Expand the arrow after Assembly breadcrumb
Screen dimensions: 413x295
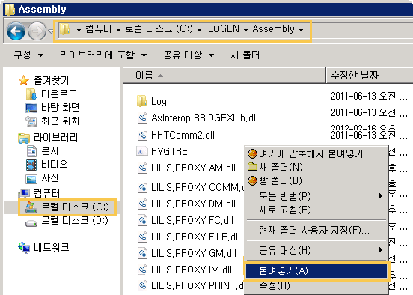[301, 30]
